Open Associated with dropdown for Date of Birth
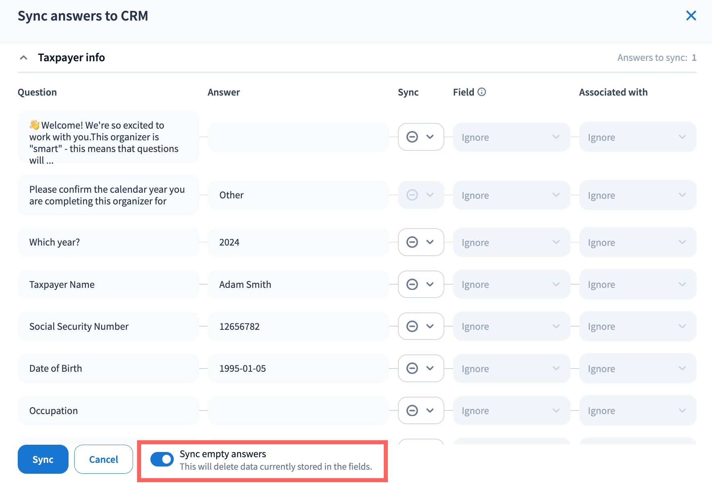This screenshot has width=712, height=483. pyautogui.click(x=637, y=368)
